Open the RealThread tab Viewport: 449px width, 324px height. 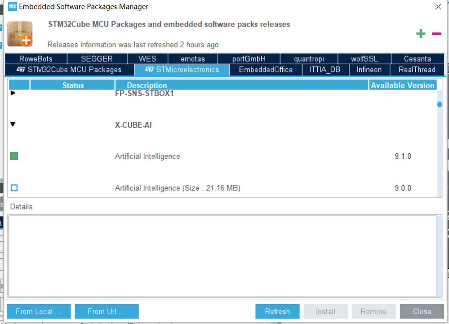pyautogui.click(x=417, y=70)
